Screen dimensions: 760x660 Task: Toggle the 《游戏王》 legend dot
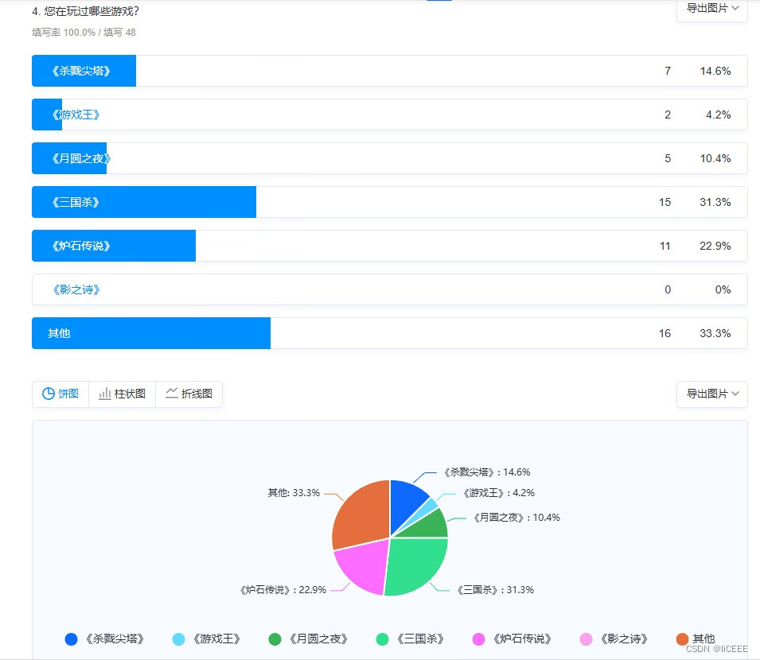pos(178,639)
